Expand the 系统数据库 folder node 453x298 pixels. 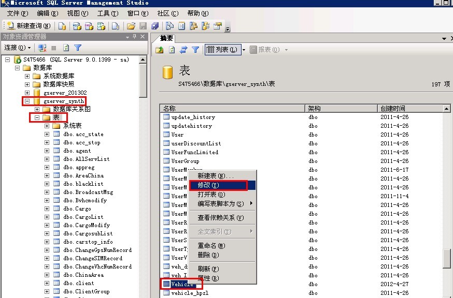click(27, 76)
